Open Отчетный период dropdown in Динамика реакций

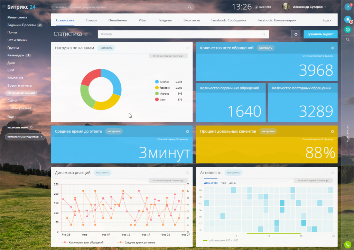tap(168, 181)
